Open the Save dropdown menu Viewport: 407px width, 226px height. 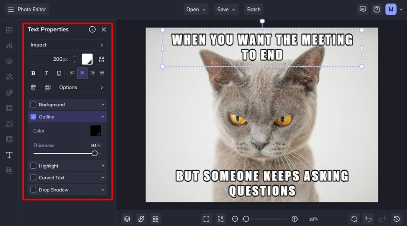point(226,9)
